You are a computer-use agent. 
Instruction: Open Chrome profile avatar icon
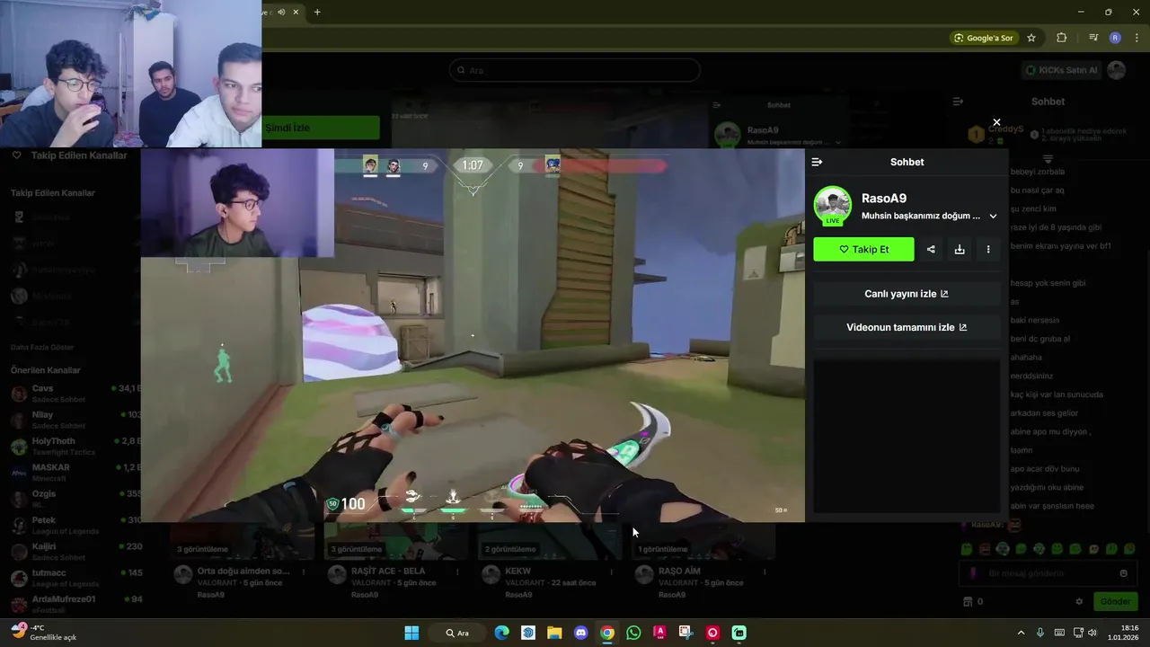pos(1115,38)
